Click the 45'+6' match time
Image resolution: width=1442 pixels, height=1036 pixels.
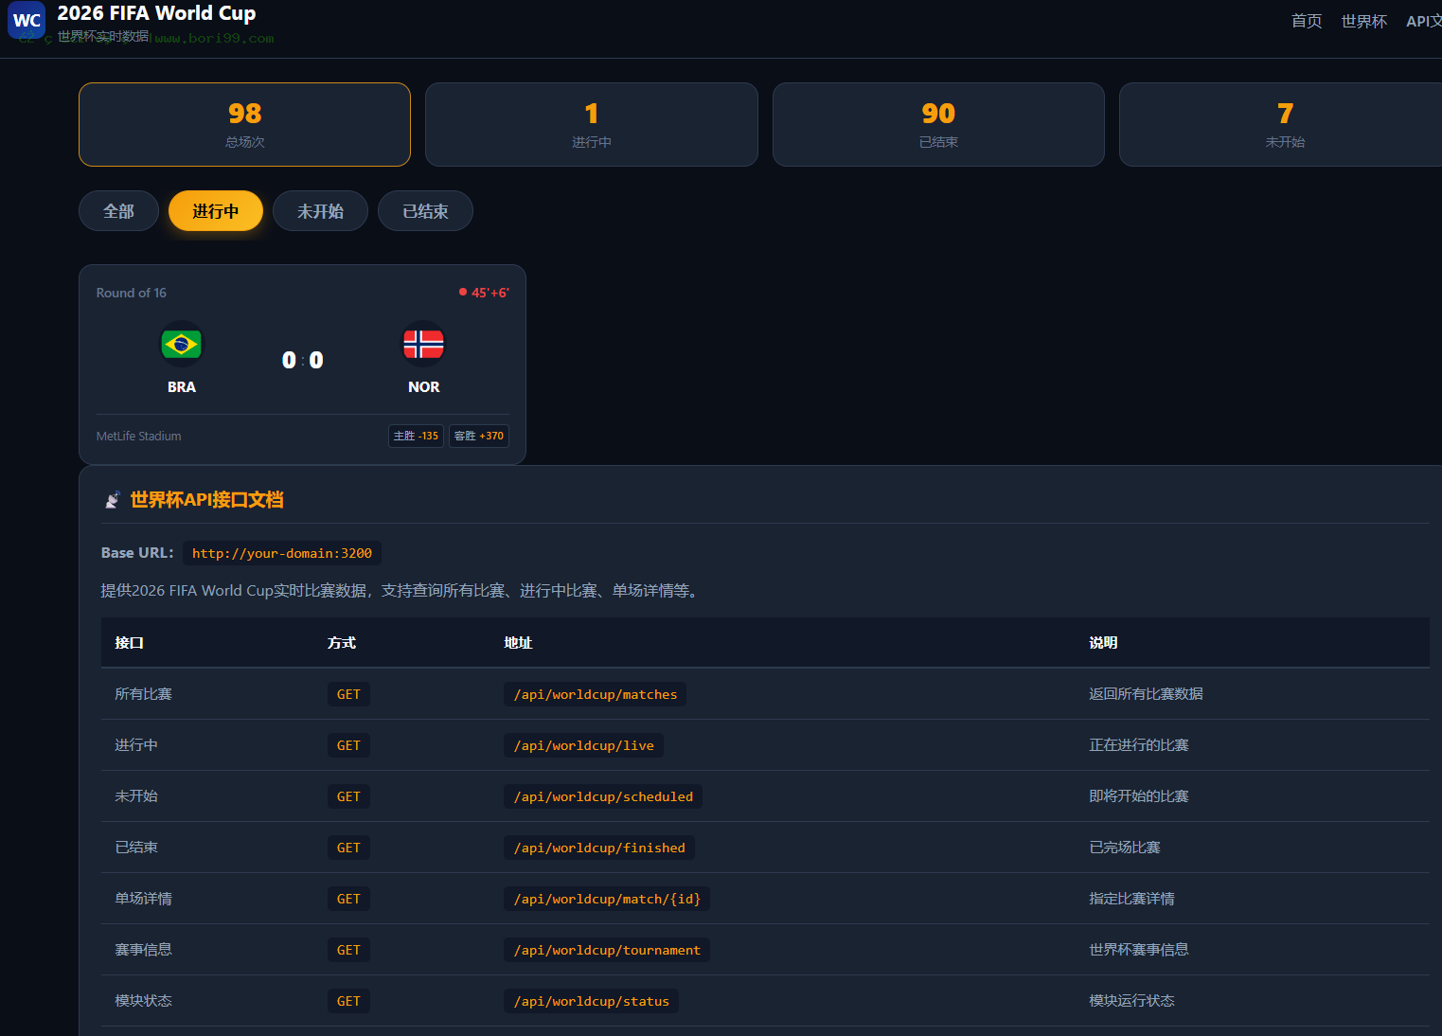point(490,293)
